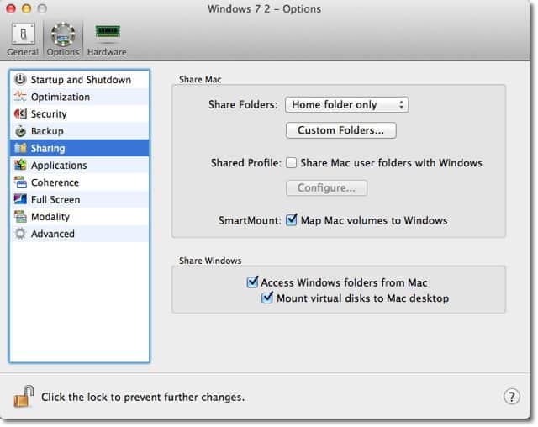This screenshot has height=427, width=538.
Task: Close the Options window with red button
Action: tap(11, 8)
